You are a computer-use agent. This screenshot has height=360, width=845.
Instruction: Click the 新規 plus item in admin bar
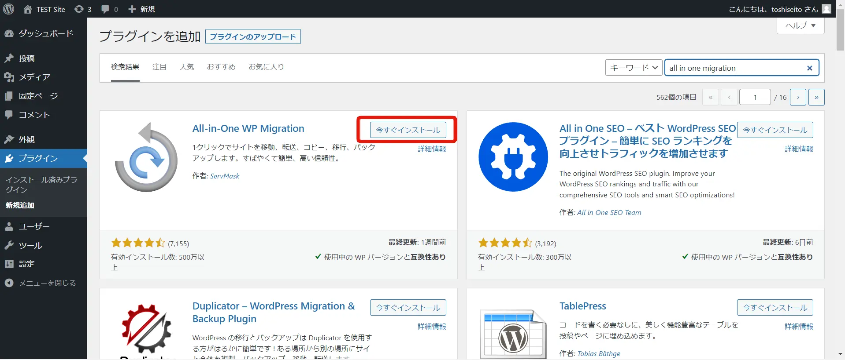pos(141,9)
